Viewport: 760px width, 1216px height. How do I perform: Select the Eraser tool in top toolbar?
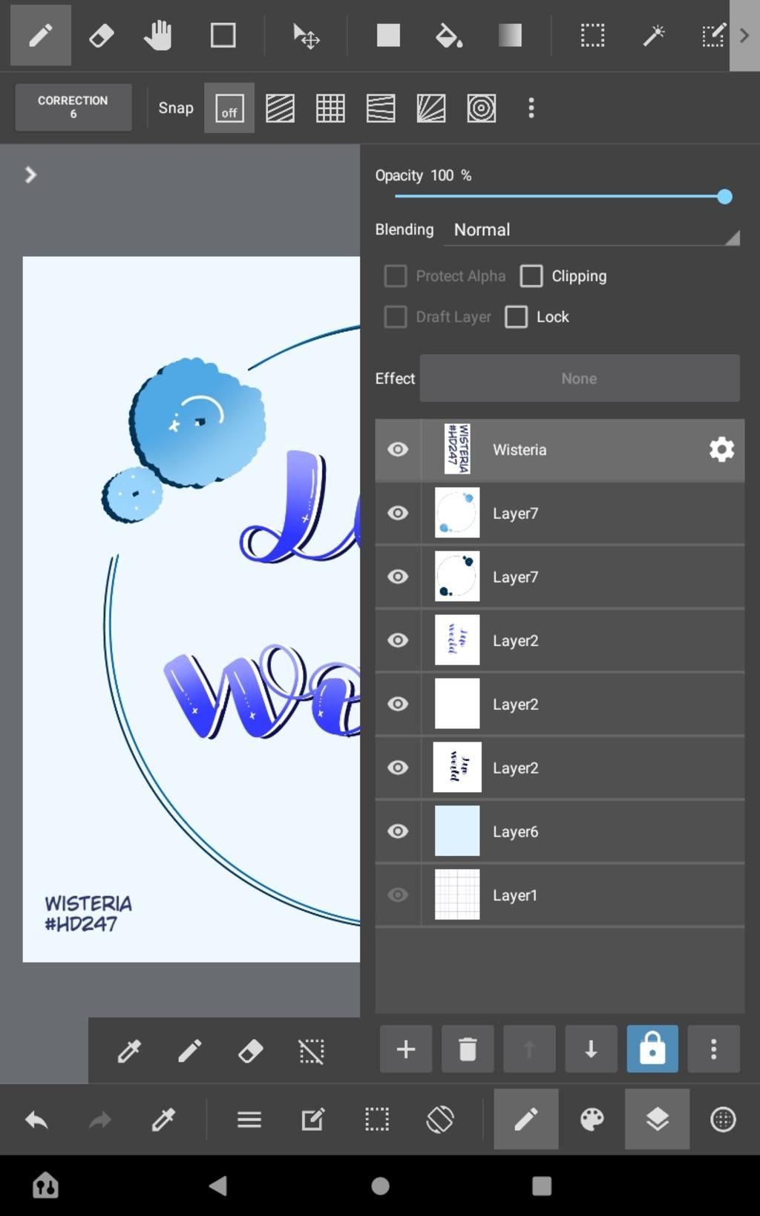pos(101,35)
